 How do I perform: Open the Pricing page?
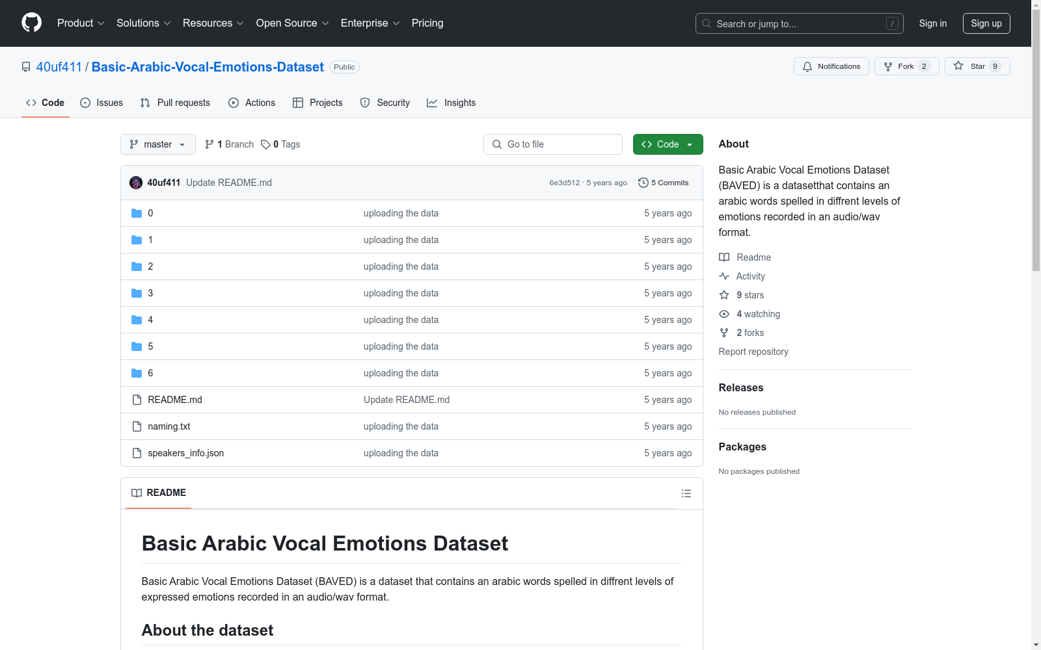pos(427,23)
